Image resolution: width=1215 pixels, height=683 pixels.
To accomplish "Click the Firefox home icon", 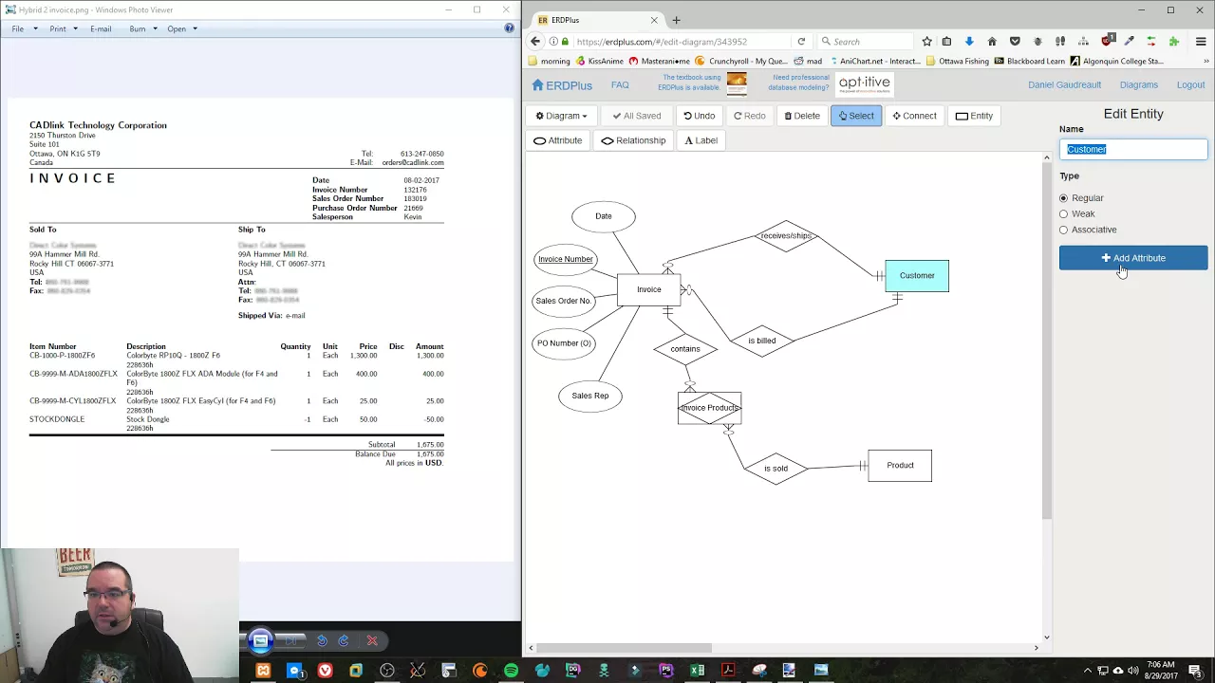I will (992, 42).
